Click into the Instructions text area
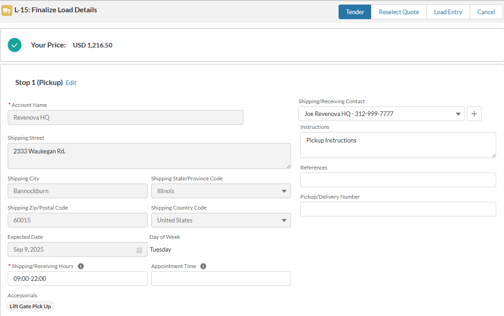Image resolution: width=504 pixels, height=316 pixels. (398, 145)
